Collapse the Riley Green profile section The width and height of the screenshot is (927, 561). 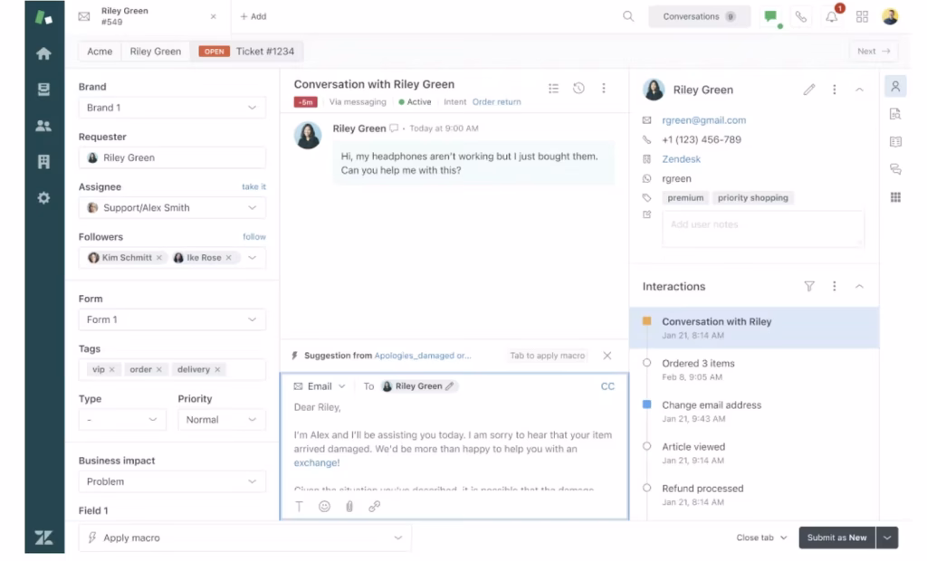pyautogui.click(x=859, y=90)
